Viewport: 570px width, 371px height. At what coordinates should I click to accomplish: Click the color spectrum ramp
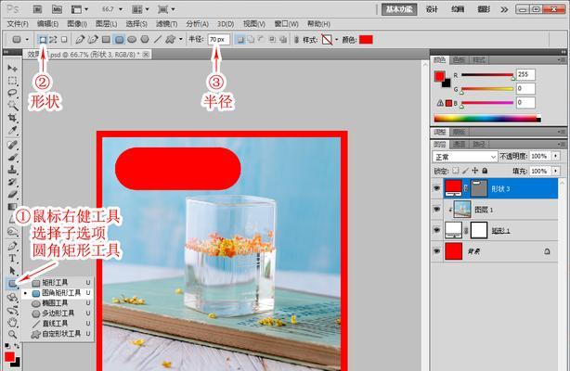(x=487, y=119)
